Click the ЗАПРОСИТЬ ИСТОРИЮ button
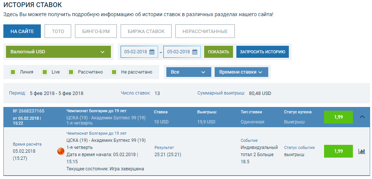This screenshot has width=372, height=179. point(262,52)
